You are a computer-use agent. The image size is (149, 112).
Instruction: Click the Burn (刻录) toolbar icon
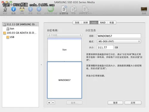22,9
